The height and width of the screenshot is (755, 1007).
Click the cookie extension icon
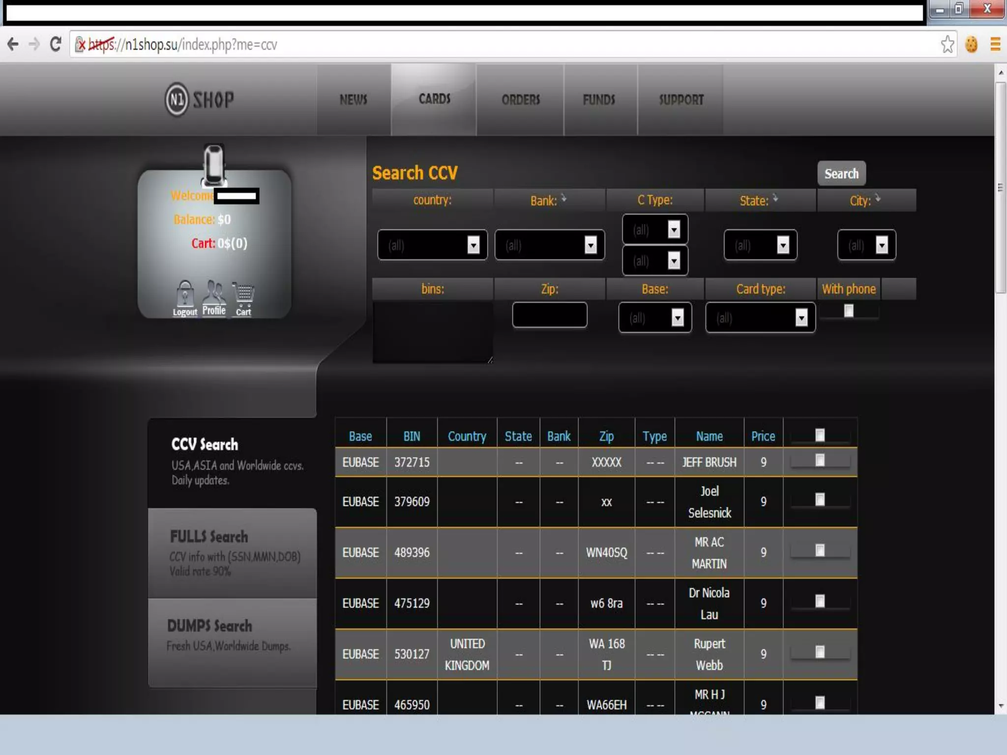[x=971, y=45]
